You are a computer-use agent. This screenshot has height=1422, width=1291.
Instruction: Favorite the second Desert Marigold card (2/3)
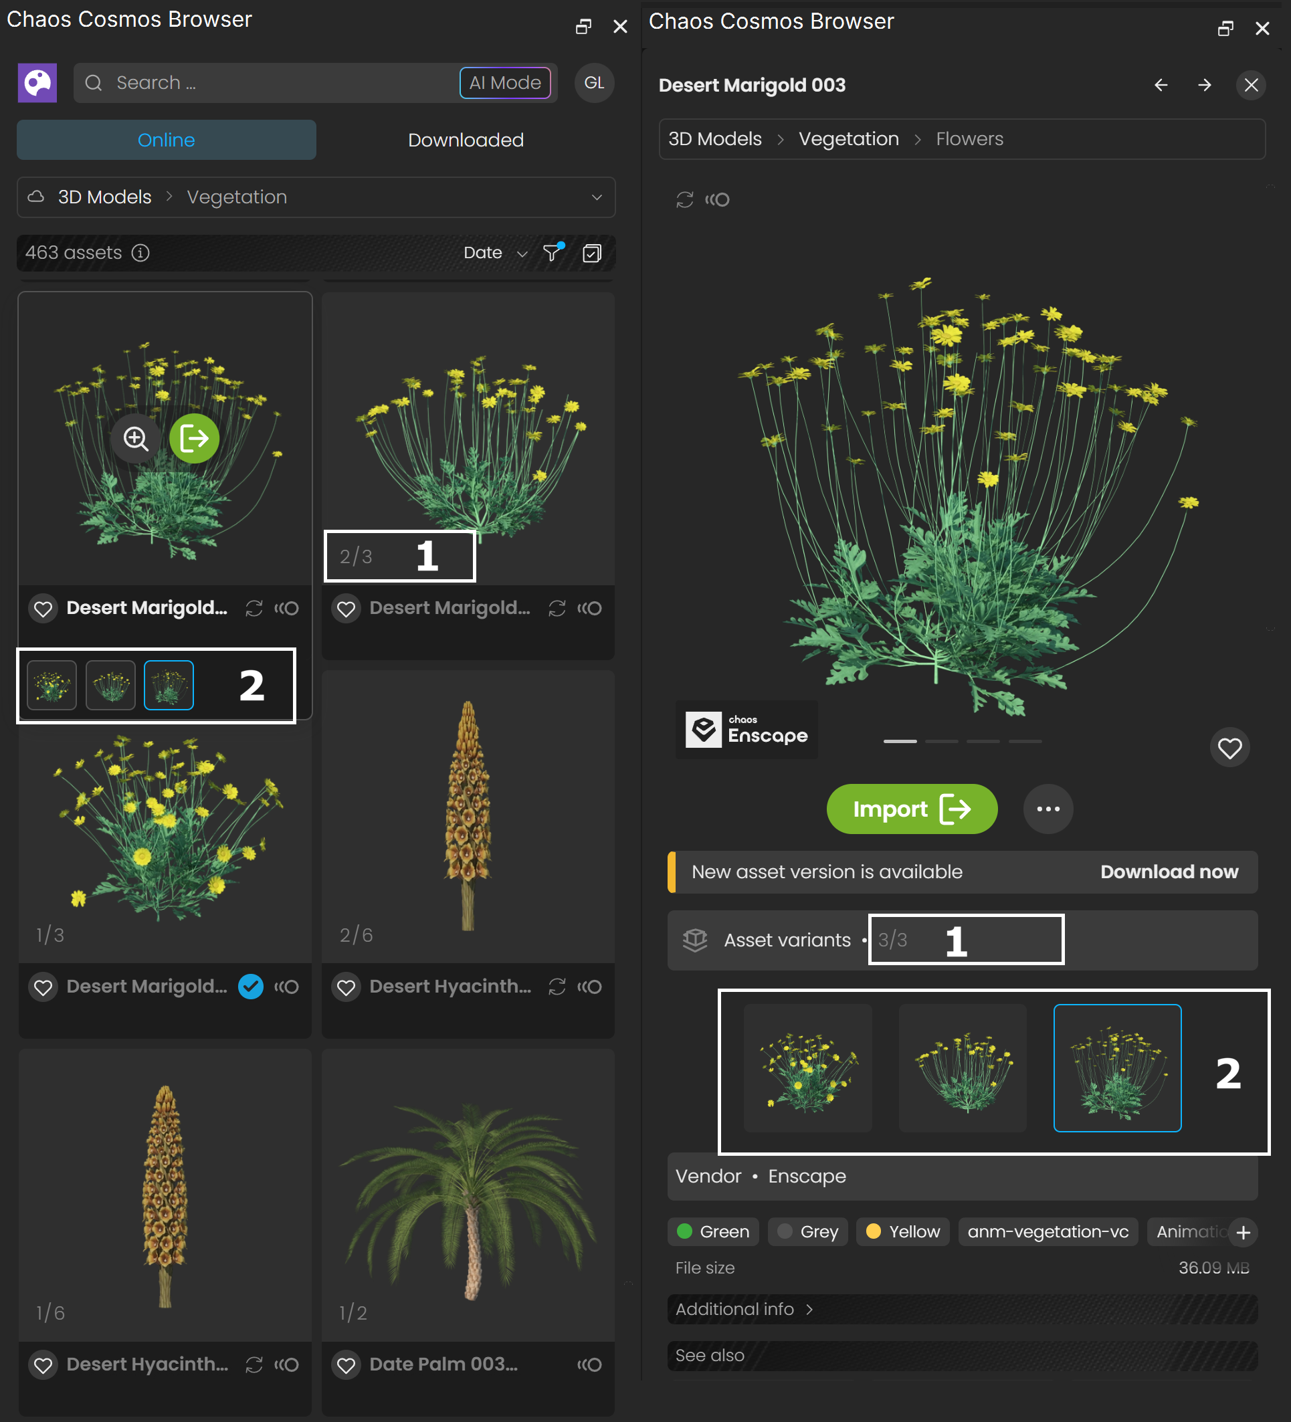346,608
